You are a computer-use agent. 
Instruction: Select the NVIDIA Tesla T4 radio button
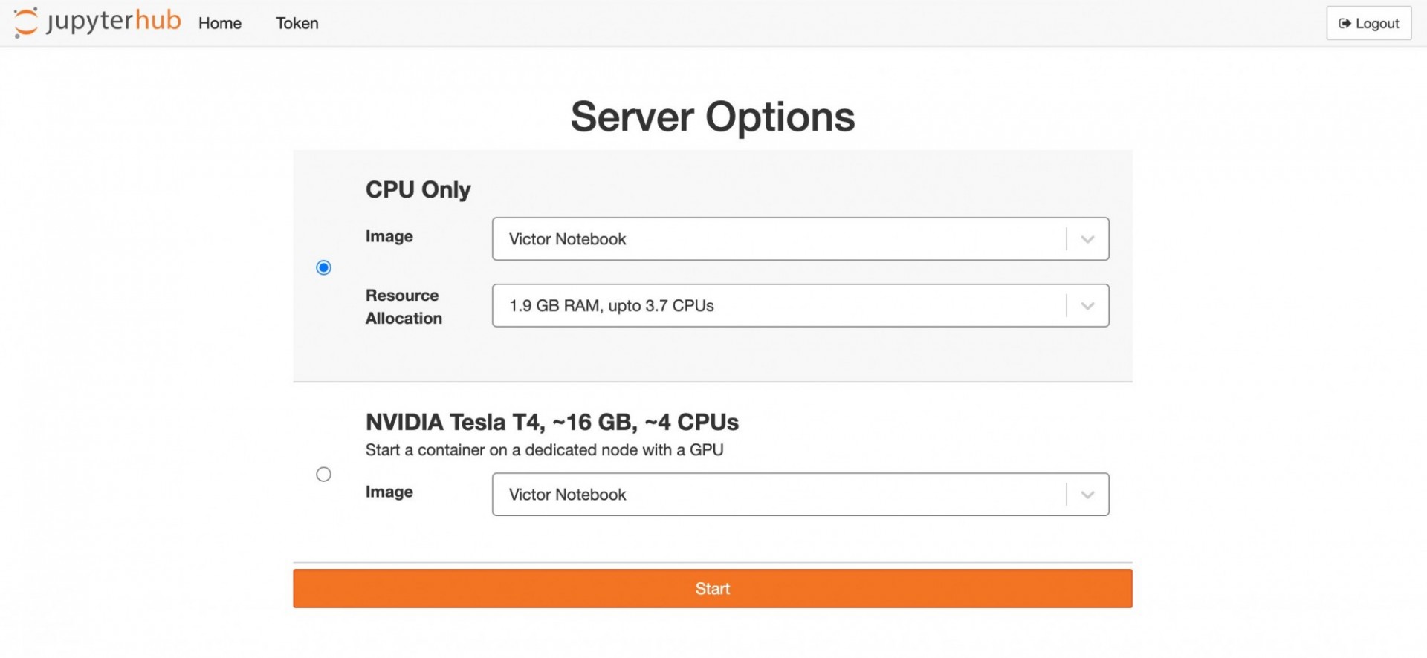click(x=323, y=474)
